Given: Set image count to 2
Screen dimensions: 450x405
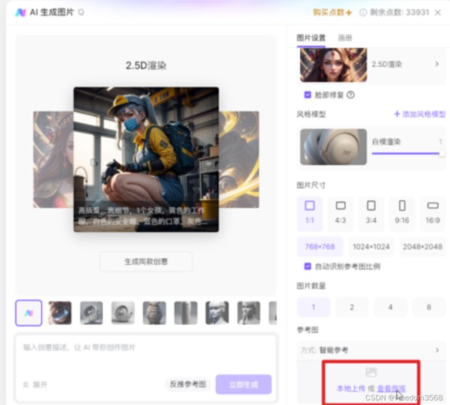Looking at the screenshot, I should click(x=352, y=307).
